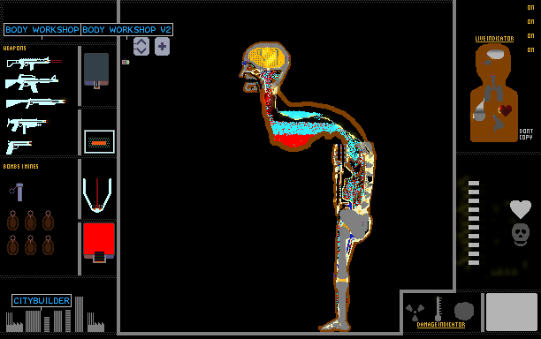Click the radiation symbol in damage indicator
The width and height of the screenshot is (541, 339).
[x=415, y=312]
